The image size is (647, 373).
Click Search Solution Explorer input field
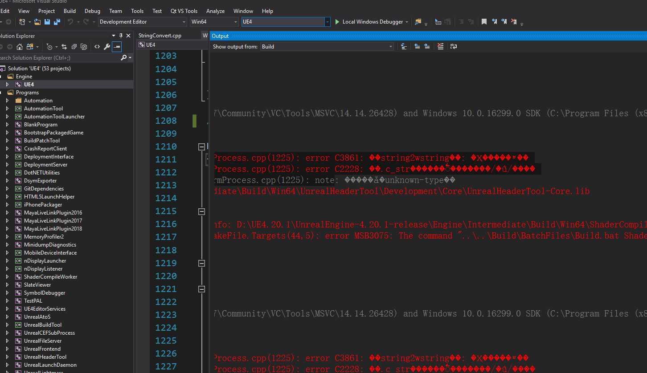tap(59, 58)
